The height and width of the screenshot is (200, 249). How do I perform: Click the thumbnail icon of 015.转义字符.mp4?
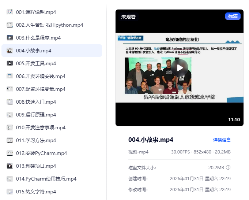click(10, 192)
